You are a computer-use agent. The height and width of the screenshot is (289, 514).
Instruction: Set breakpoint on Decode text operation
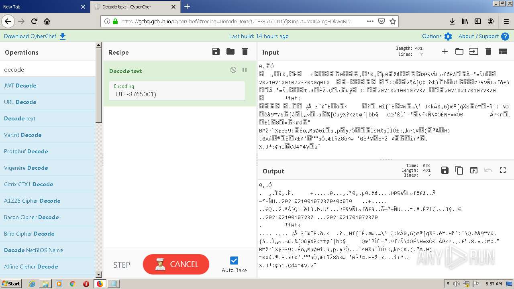coord(245,70)
